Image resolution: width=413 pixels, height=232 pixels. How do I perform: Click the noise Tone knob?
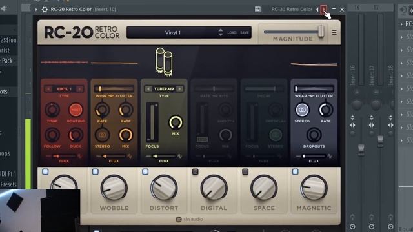point(52,110)
